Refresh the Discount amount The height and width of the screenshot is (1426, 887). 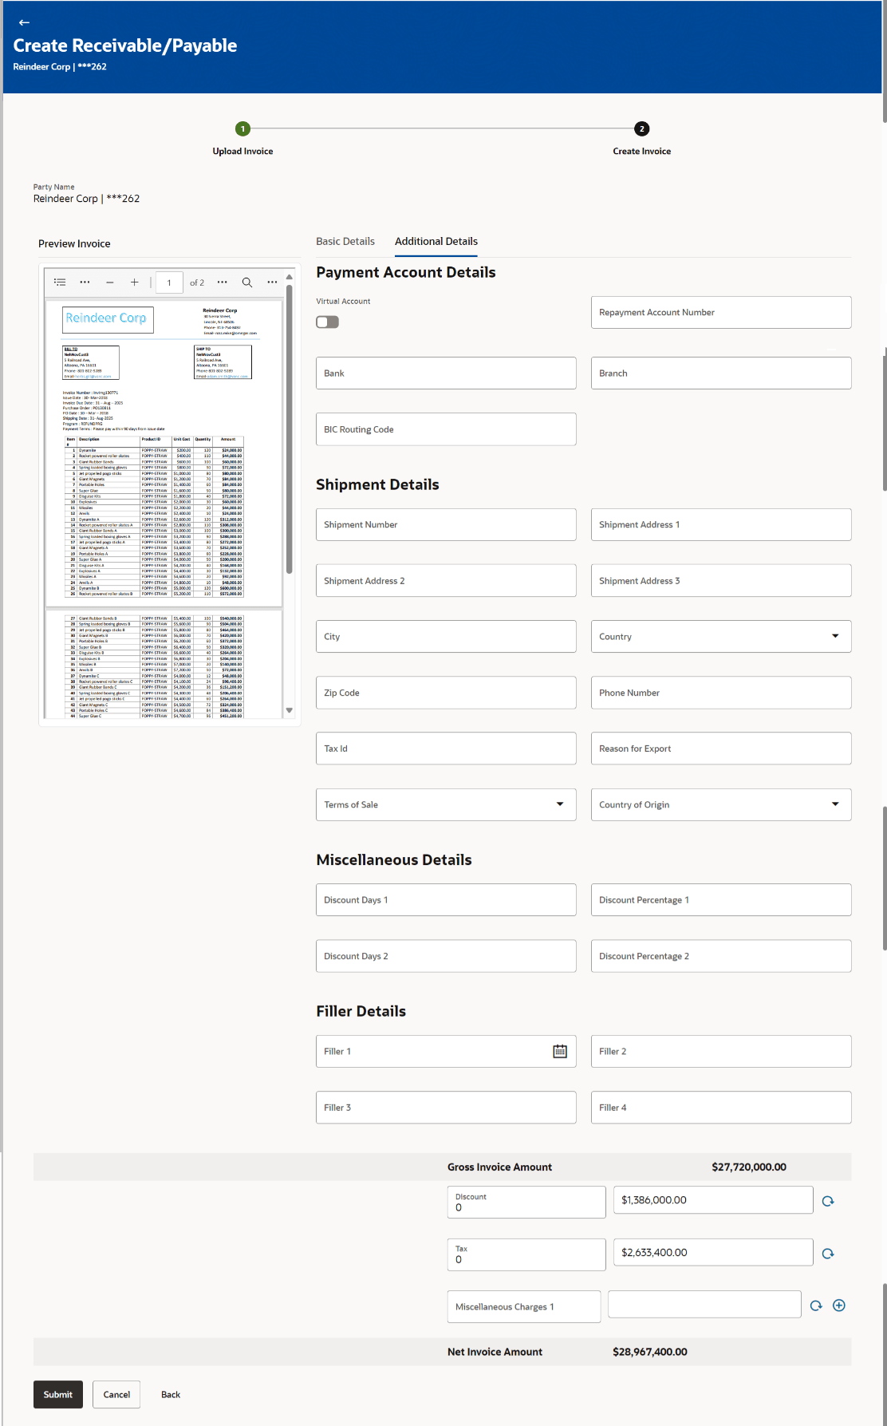(x=828, y=1201)
